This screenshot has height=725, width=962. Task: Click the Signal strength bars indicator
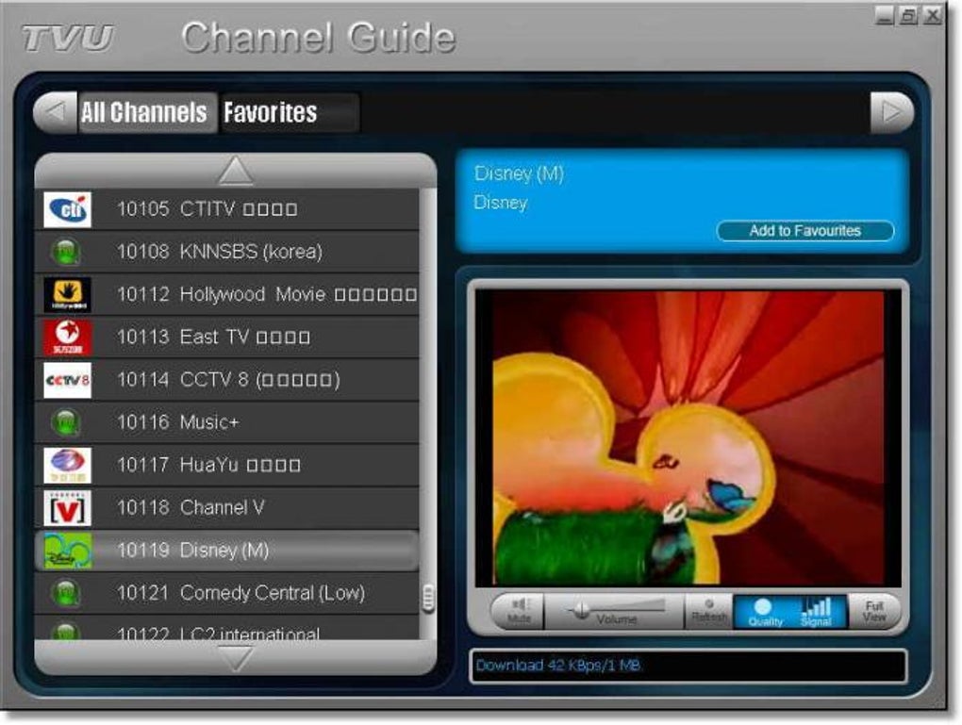pyautogui.click(x=817, y=612)
